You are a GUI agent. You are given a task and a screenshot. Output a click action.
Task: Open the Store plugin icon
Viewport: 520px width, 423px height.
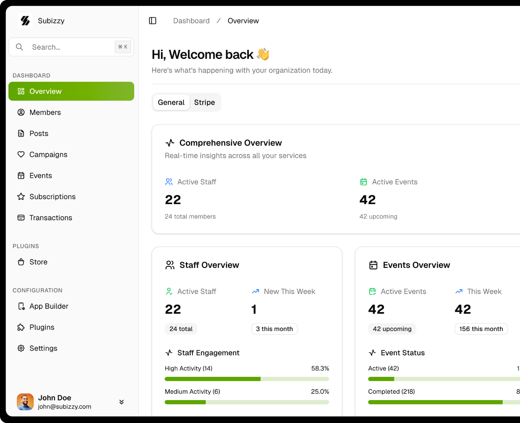point(21,262)
